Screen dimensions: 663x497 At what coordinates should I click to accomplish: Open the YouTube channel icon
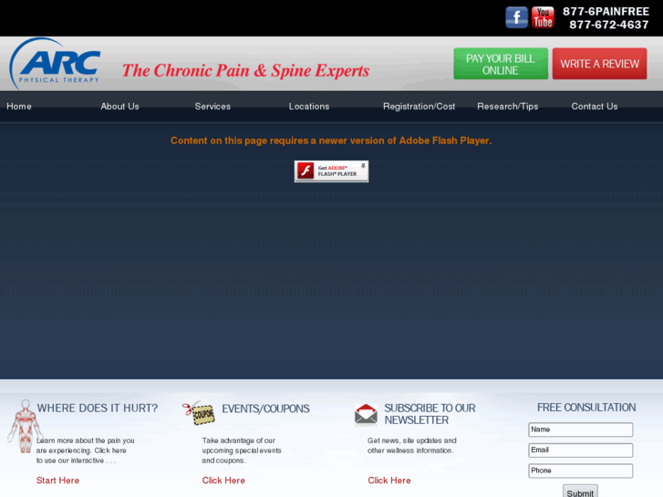click(543, 17)
